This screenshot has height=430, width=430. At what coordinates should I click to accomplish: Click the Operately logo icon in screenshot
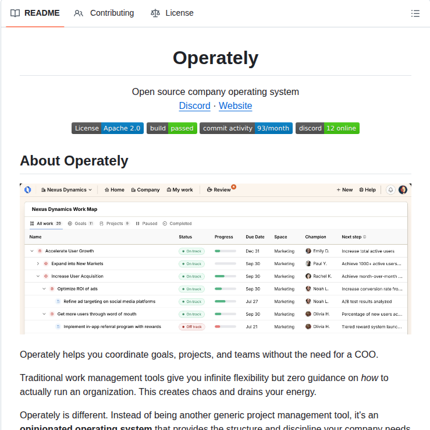click(x=27, y=189)
